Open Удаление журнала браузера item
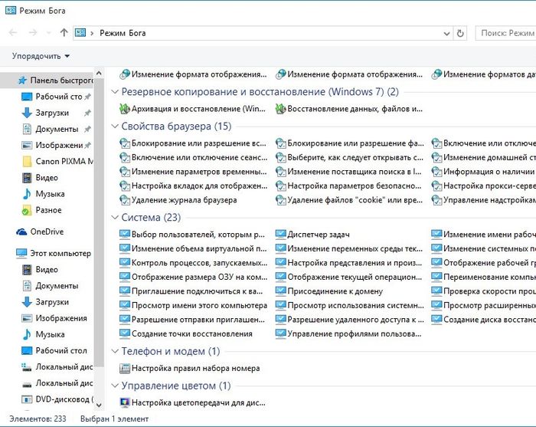 (184, 199)
